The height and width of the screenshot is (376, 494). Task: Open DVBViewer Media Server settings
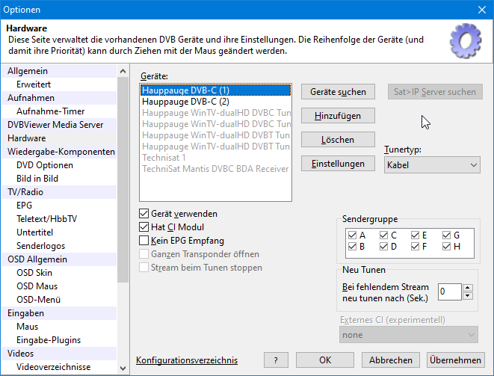tap(55, 124)
